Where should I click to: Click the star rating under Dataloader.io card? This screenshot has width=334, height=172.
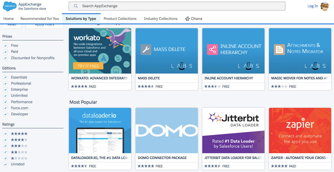[79, 166]
